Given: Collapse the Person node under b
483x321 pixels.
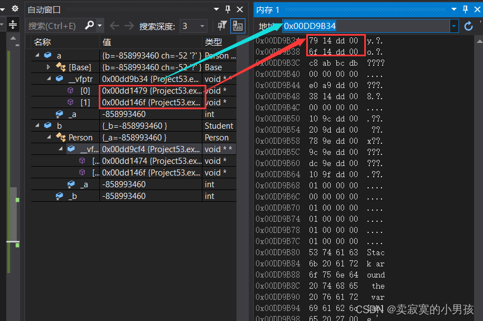Looking at the screenshot, I should click(49, 137).
